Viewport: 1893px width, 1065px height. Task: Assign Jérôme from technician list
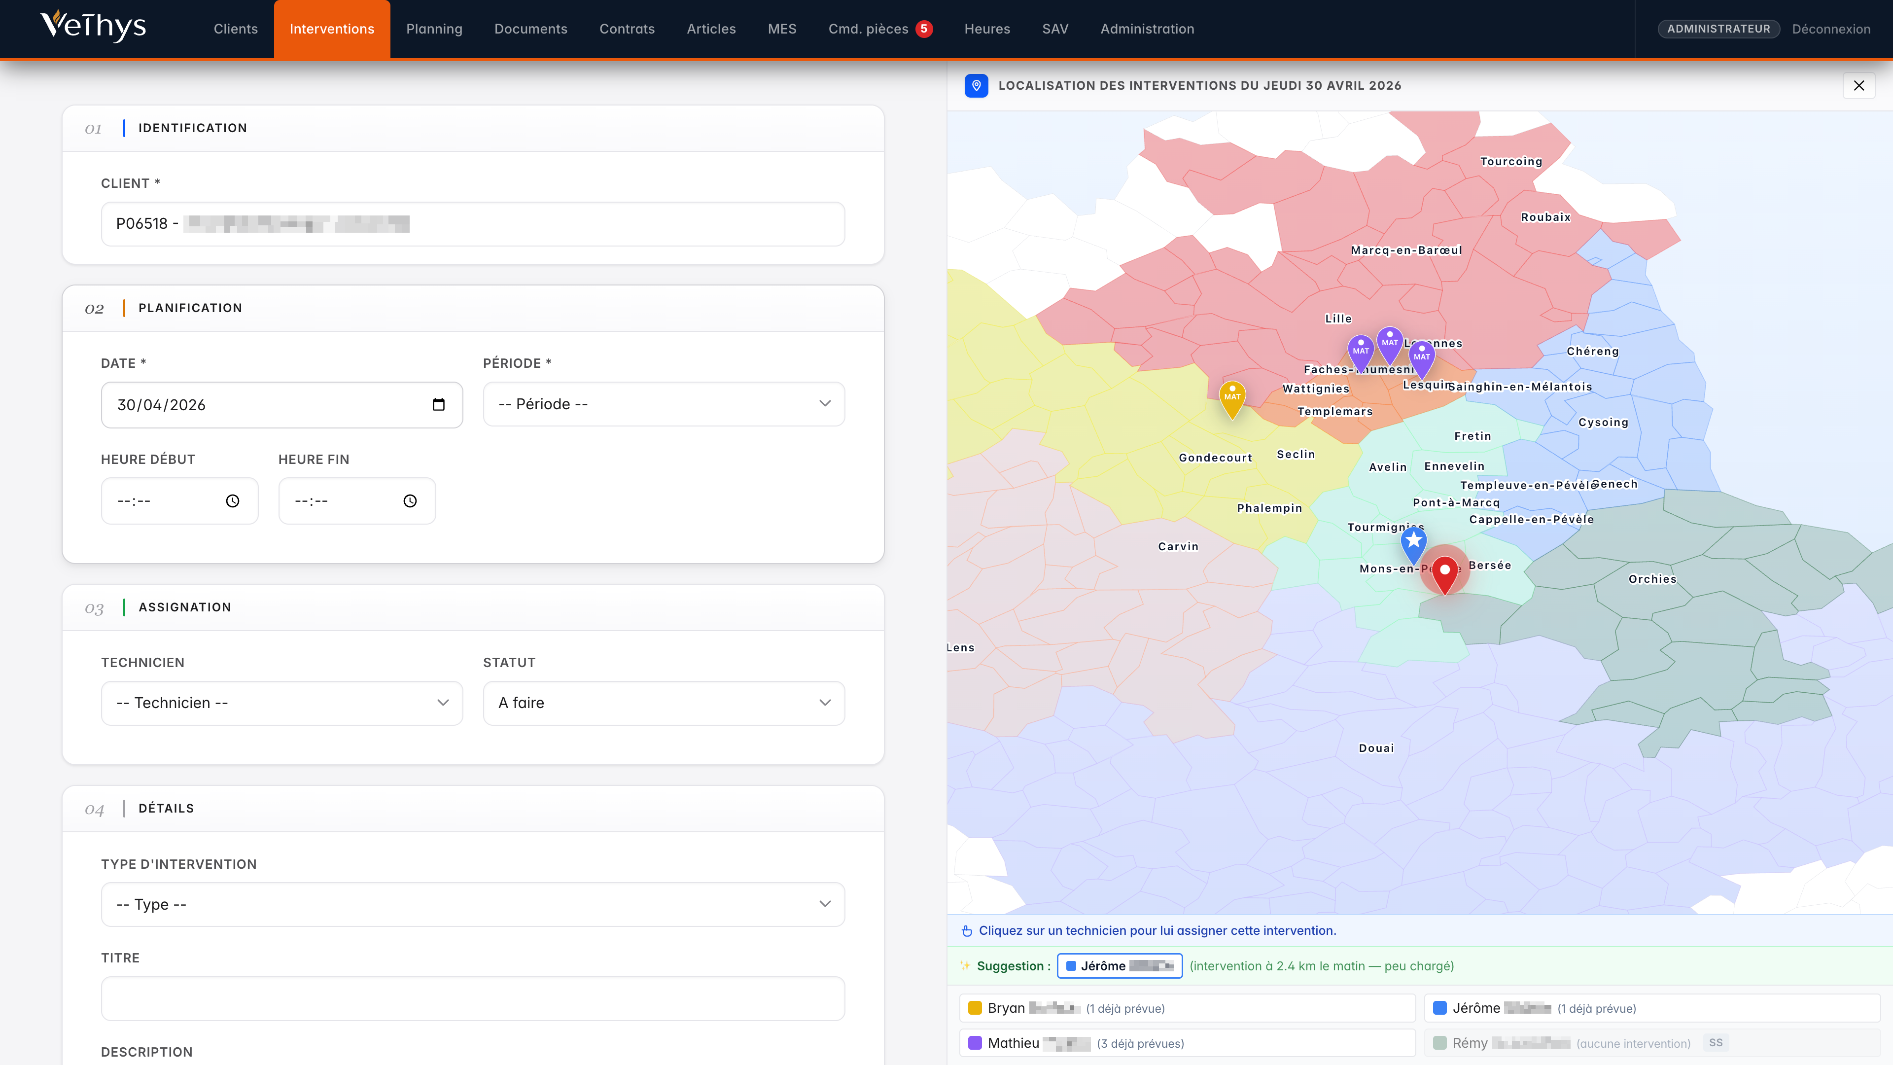pos(1652,1008)
